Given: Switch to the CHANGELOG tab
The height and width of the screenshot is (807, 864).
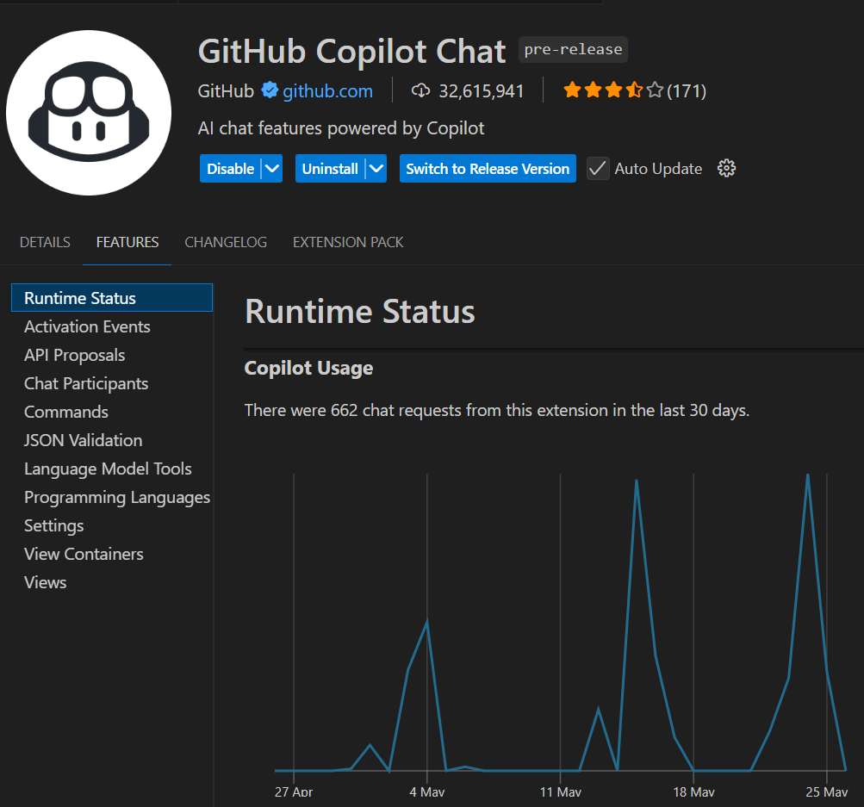Looking at the screenshot, I should coord(225,242).
